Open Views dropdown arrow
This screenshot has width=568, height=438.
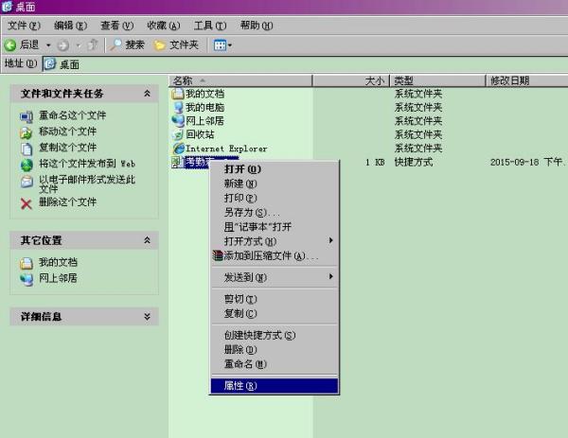[x=230, y=45]
